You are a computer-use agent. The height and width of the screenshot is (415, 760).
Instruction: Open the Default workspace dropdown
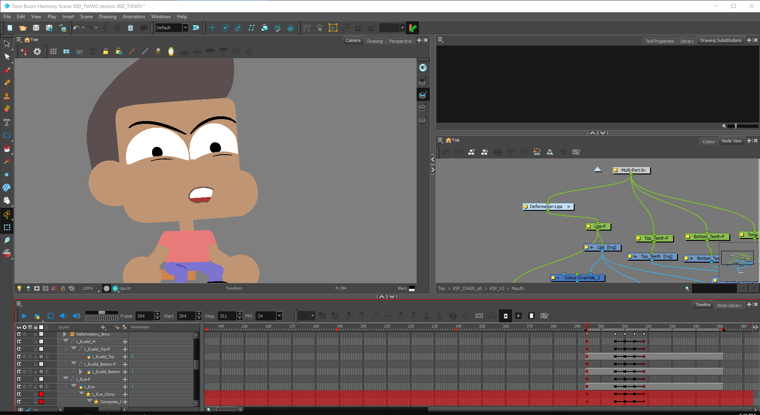click(185, 28)
